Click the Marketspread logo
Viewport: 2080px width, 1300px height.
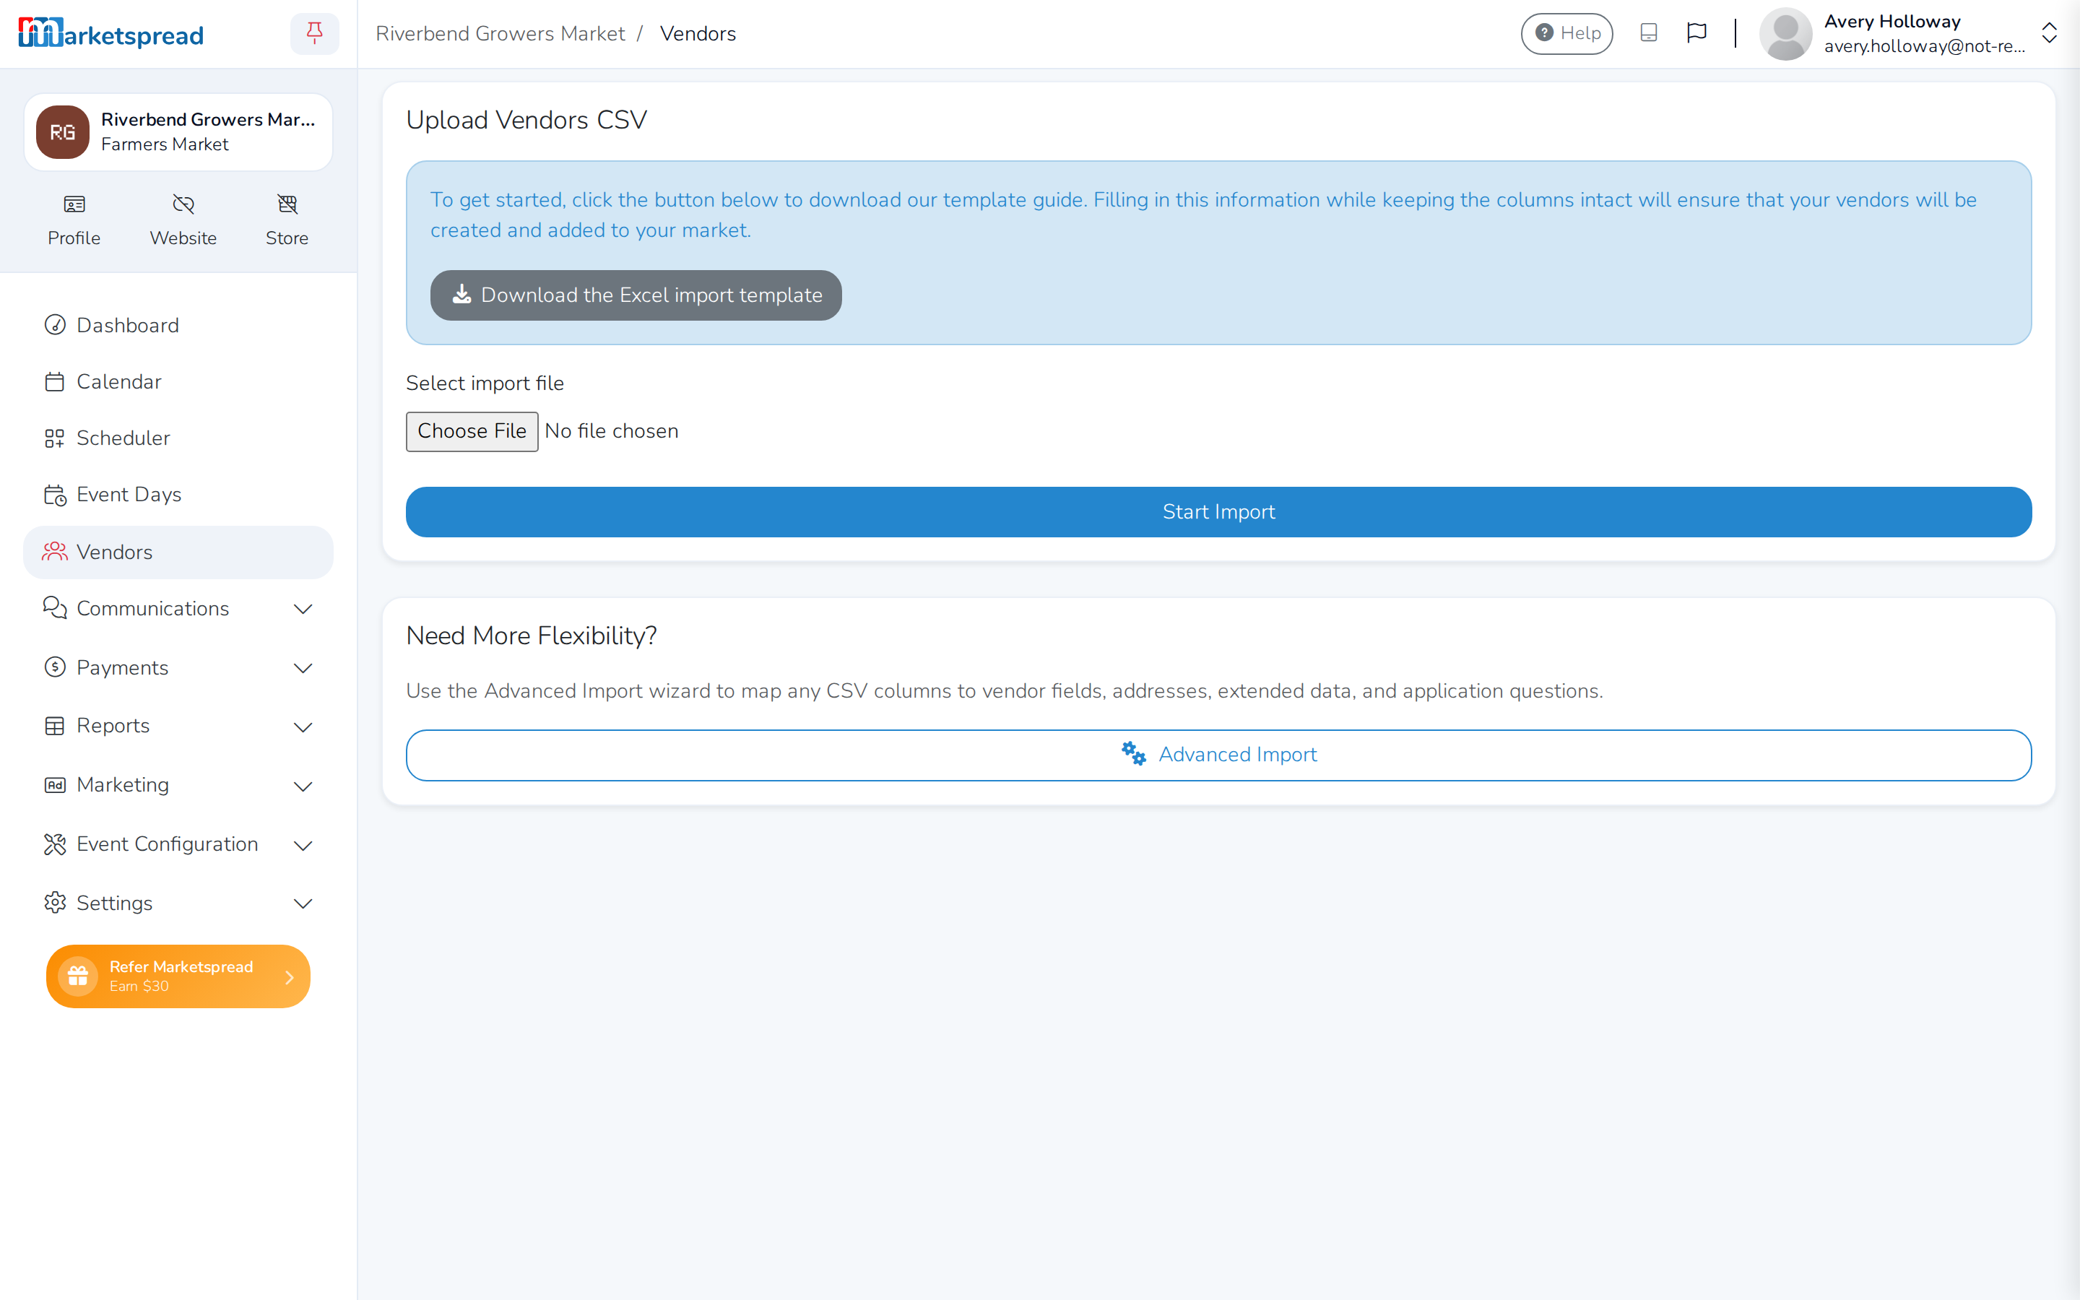pos(111,33)
